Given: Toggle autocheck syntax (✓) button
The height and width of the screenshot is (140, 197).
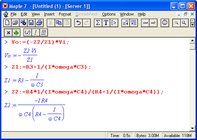Looking at the screenshot, I should pos(28,32).
